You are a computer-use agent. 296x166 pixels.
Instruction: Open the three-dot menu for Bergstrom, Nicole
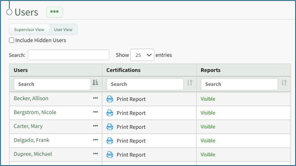tap(96, 112)
